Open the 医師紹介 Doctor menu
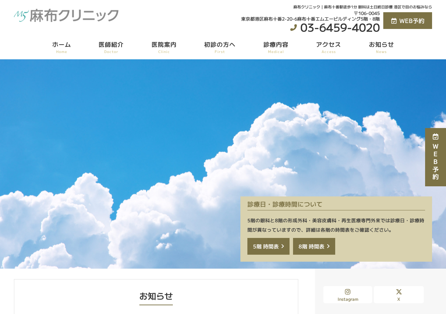 111,47
